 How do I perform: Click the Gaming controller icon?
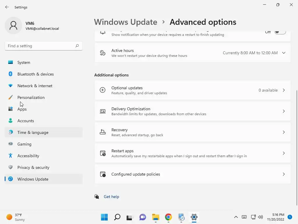10,144
